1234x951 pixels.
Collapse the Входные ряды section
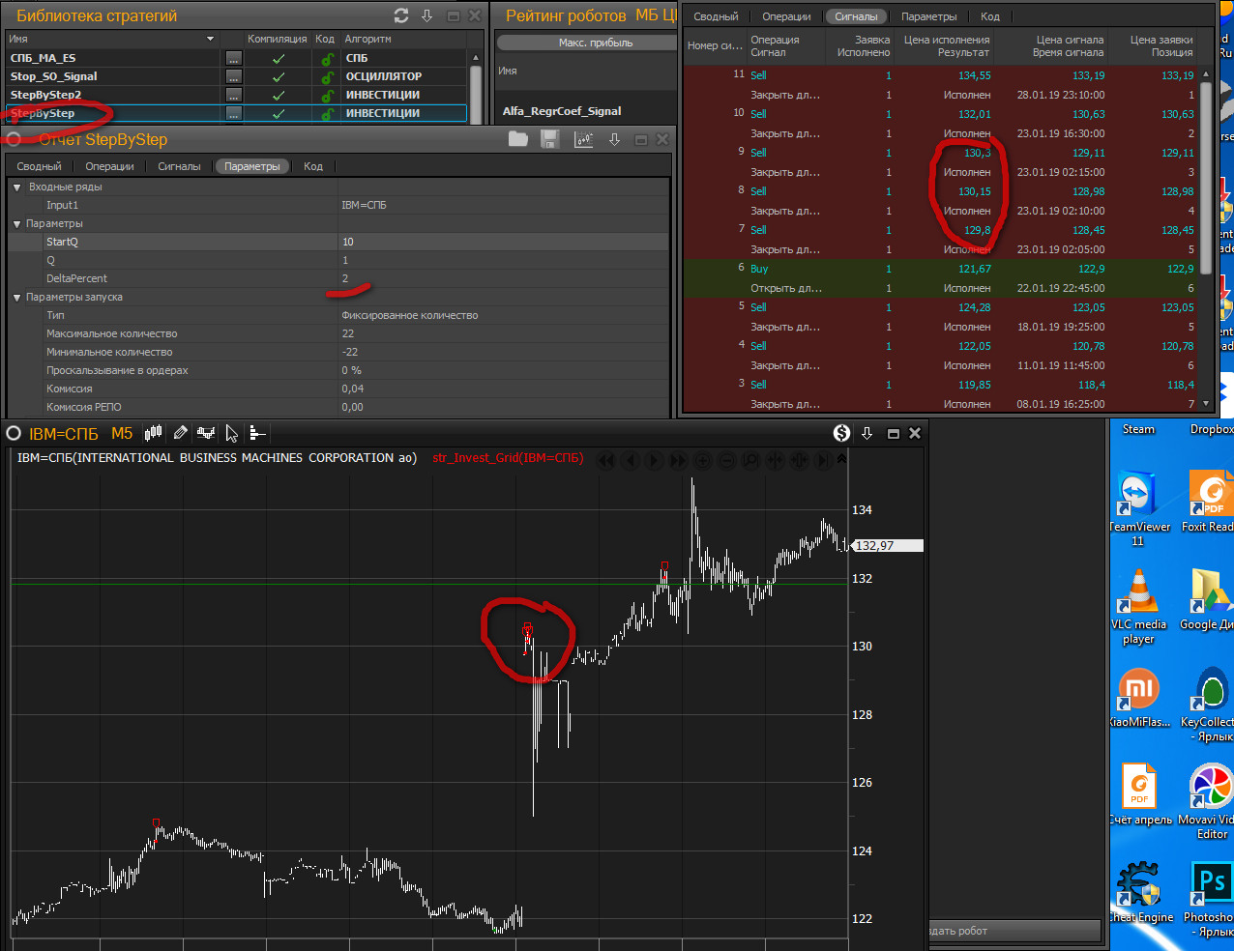[x=17, y=187]
